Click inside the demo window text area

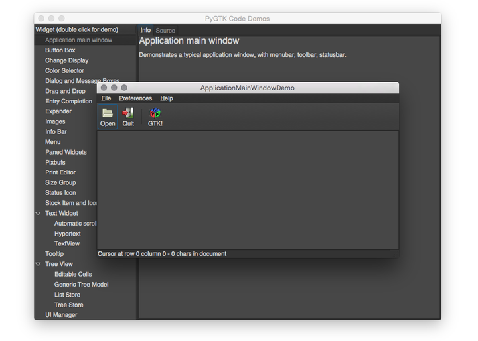point(248,190)
